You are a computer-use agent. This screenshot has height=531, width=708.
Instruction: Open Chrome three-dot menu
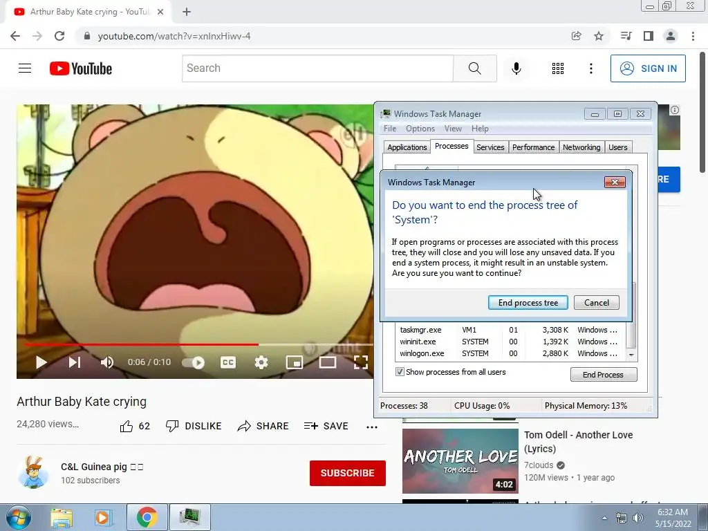point(693,36)
